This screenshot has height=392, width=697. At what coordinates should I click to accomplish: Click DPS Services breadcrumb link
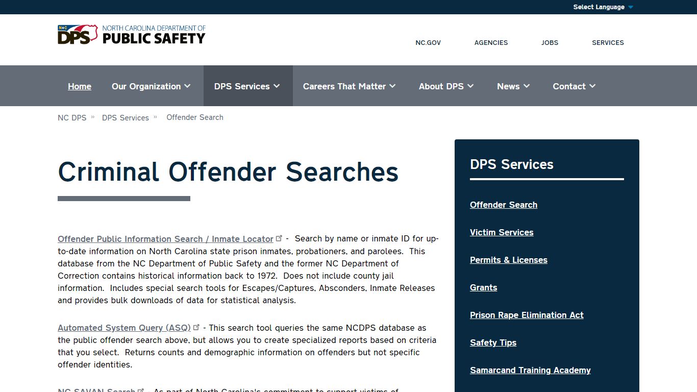coord(126,117)
